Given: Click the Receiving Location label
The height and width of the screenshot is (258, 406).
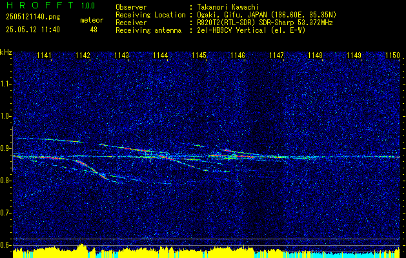Looking at the screenshot, I should coord(150,15).
